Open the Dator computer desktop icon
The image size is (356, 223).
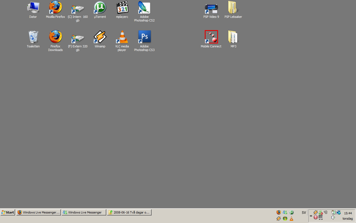click(33, 10)
